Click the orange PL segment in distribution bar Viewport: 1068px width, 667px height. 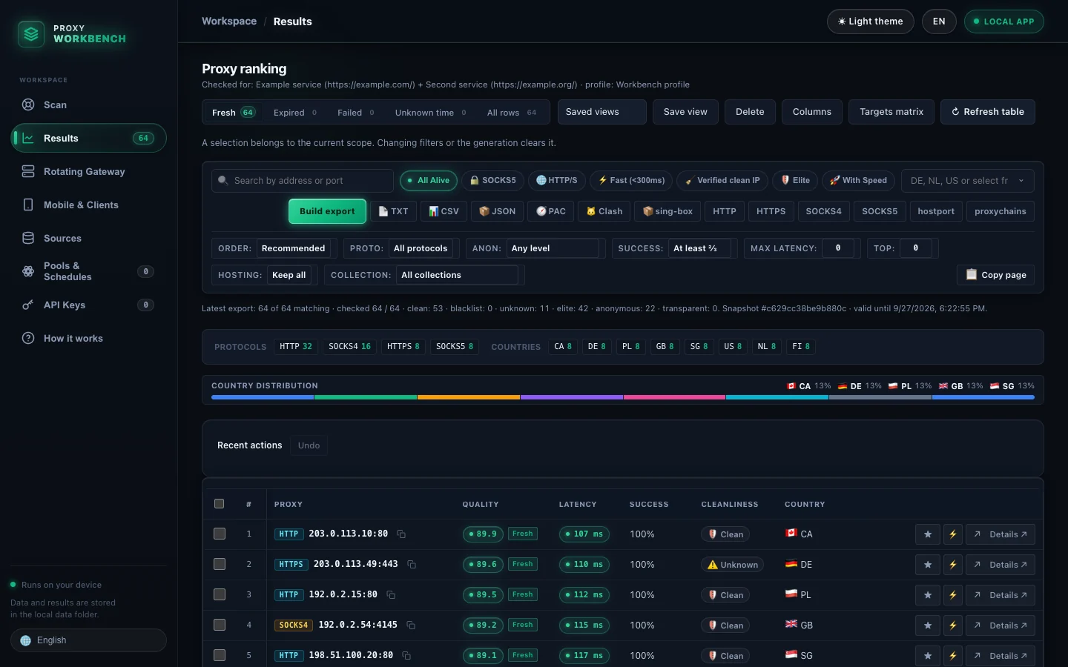469,397
